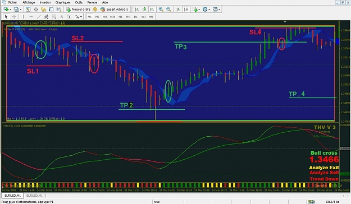351x204 pixels.
Task: Open the Fichier menu
Action: [x=12, y=2]
